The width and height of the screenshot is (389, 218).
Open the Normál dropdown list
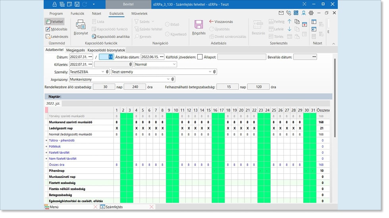pyautogui.click(x=174, y=64)
